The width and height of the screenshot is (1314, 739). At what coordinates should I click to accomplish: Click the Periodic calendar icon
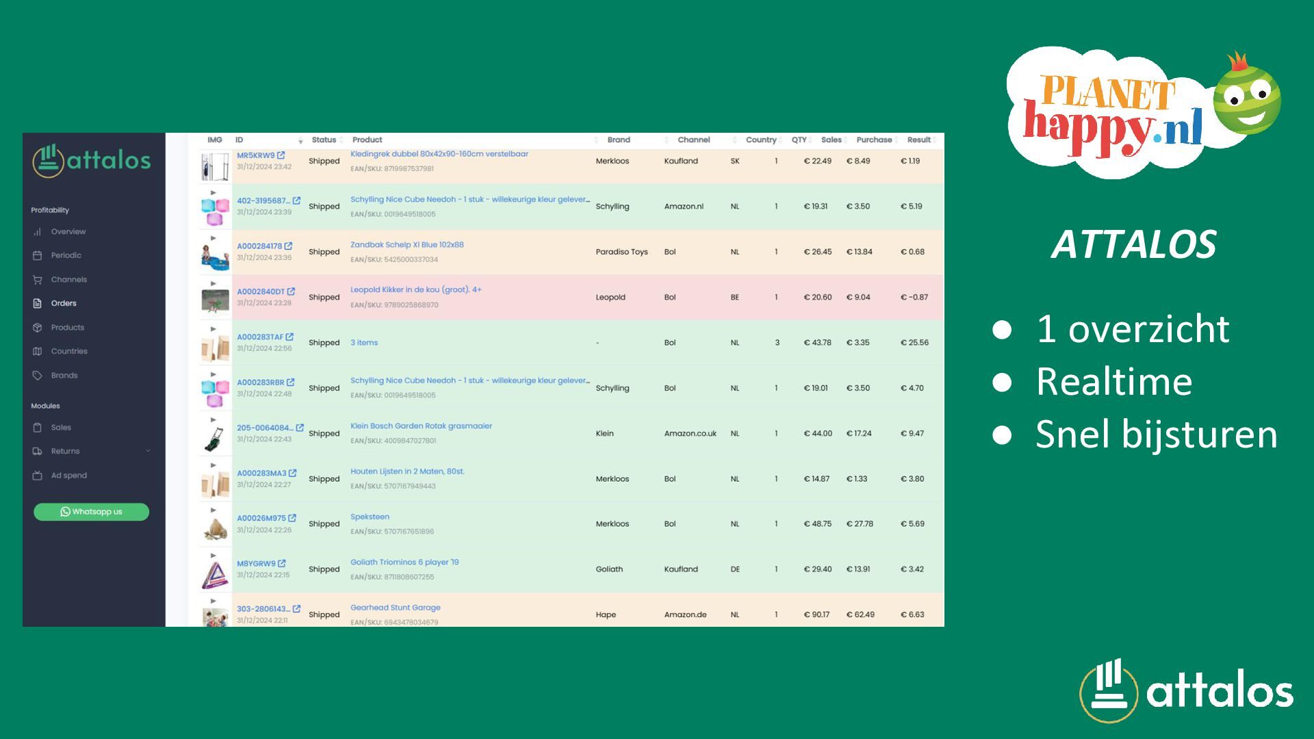point(37,256)
